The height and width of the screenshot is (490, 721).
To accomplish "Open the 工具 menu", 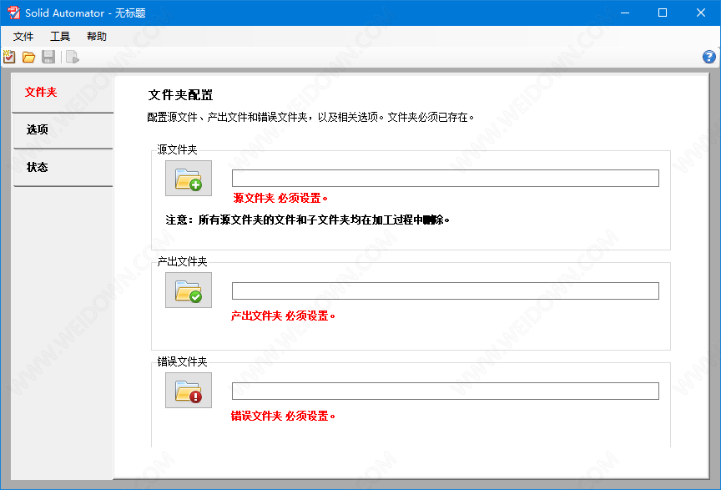I will (x=60, y=37).
